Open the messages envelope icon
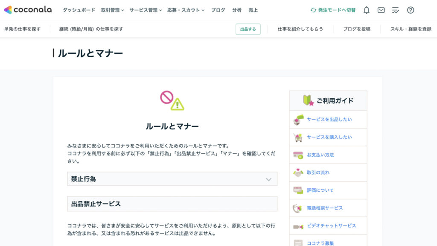The image size is (437, 246). click(x=381, y=10)
